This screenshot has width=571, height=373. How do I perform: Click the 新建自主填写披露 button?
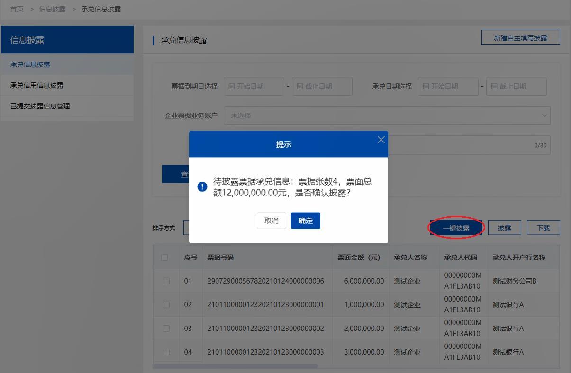pyautogui.click(x=520, y=37)
